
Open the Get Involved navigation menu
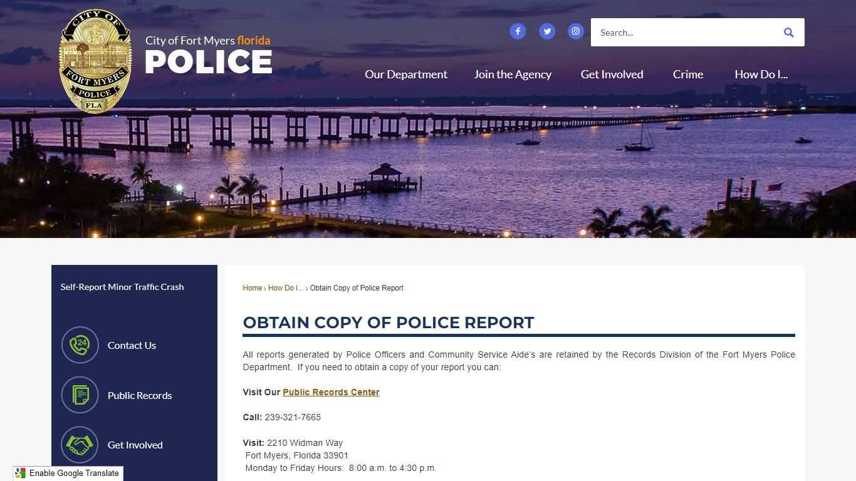coord(612,75)
